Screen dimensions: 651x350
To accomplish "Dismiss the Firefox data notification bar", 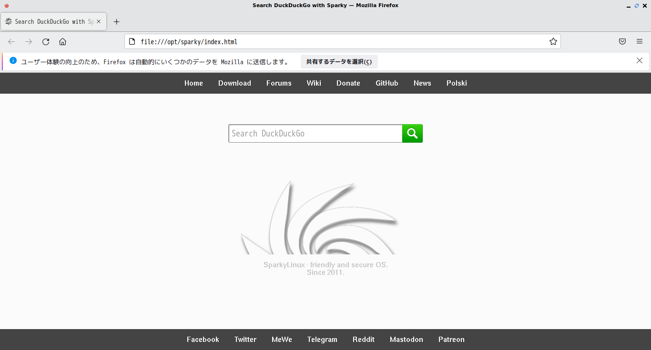I will [640, 60].
